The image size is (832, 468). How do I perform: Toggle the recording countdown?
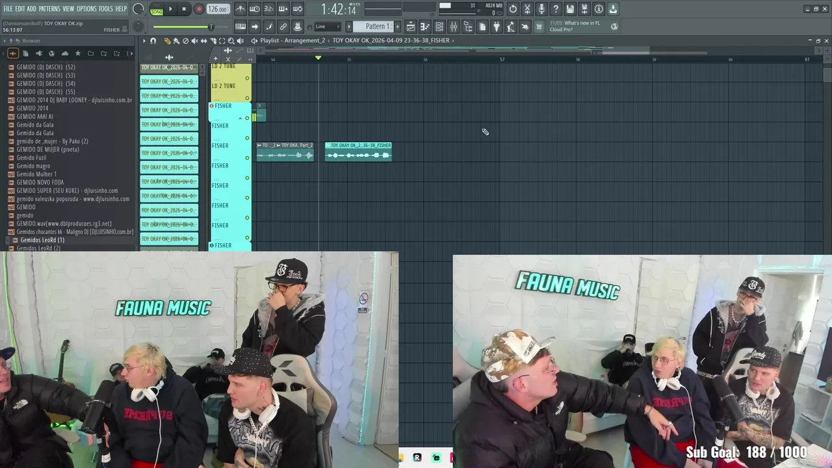[x=268, y=9]
